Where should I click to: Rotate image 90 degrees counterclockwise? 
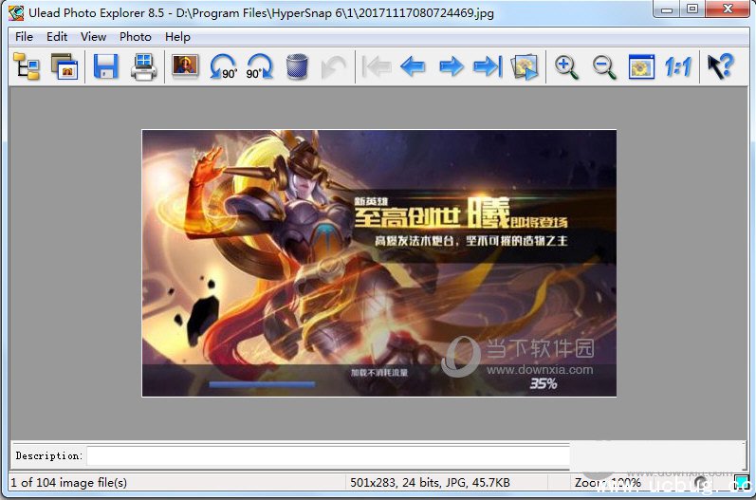tap(224, 67)
